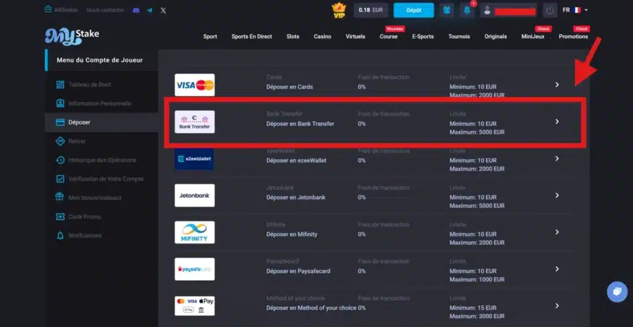Open the VIP crown badge
Screen dimensions: 633x327
point(339,10)
